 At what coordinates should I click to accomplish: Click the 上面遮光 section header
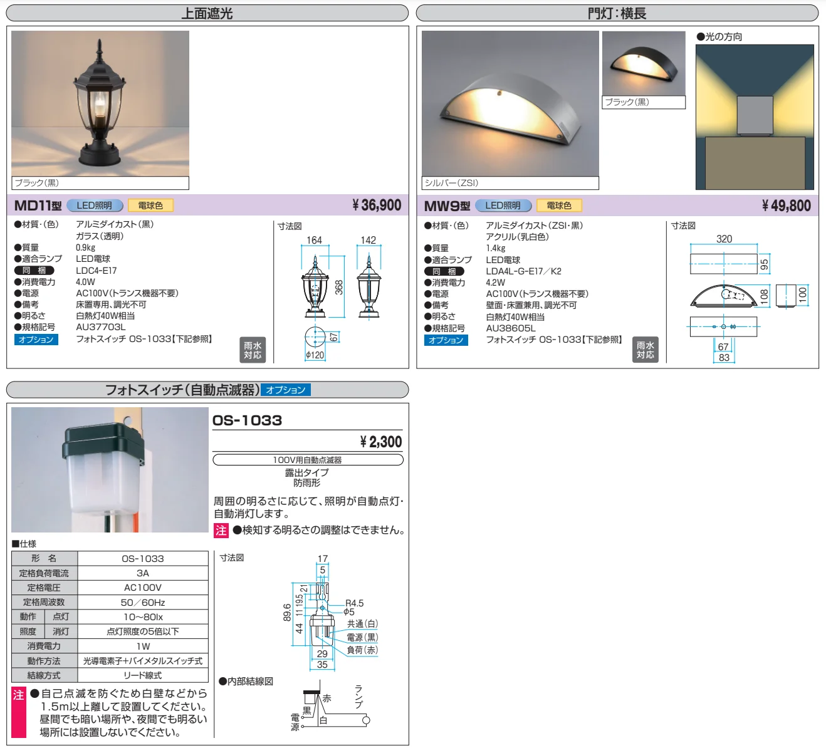click(207, 13)
